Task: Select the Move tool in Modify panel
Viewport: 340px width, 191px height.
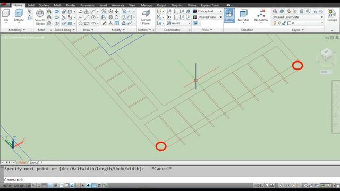Action: pyautogui.click(x=117, y=11)
